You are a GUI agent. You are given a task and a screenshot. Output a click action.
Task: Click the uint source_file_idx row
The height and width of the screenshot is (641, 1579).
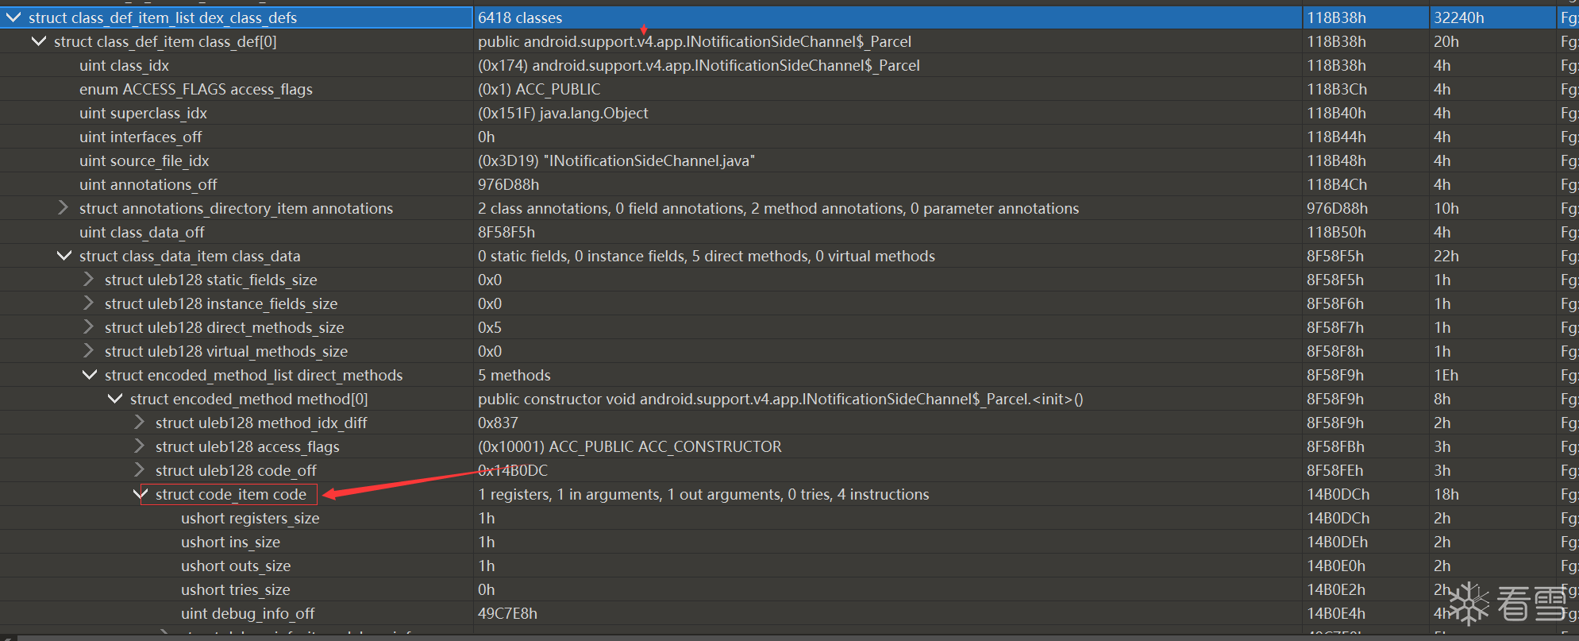[144, 160]
